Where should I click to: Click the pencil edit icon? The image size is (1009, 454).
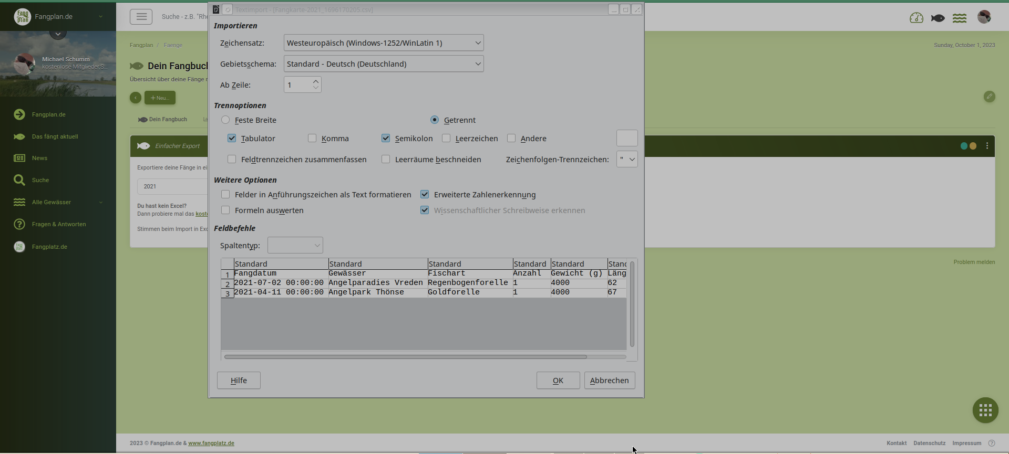989,97
